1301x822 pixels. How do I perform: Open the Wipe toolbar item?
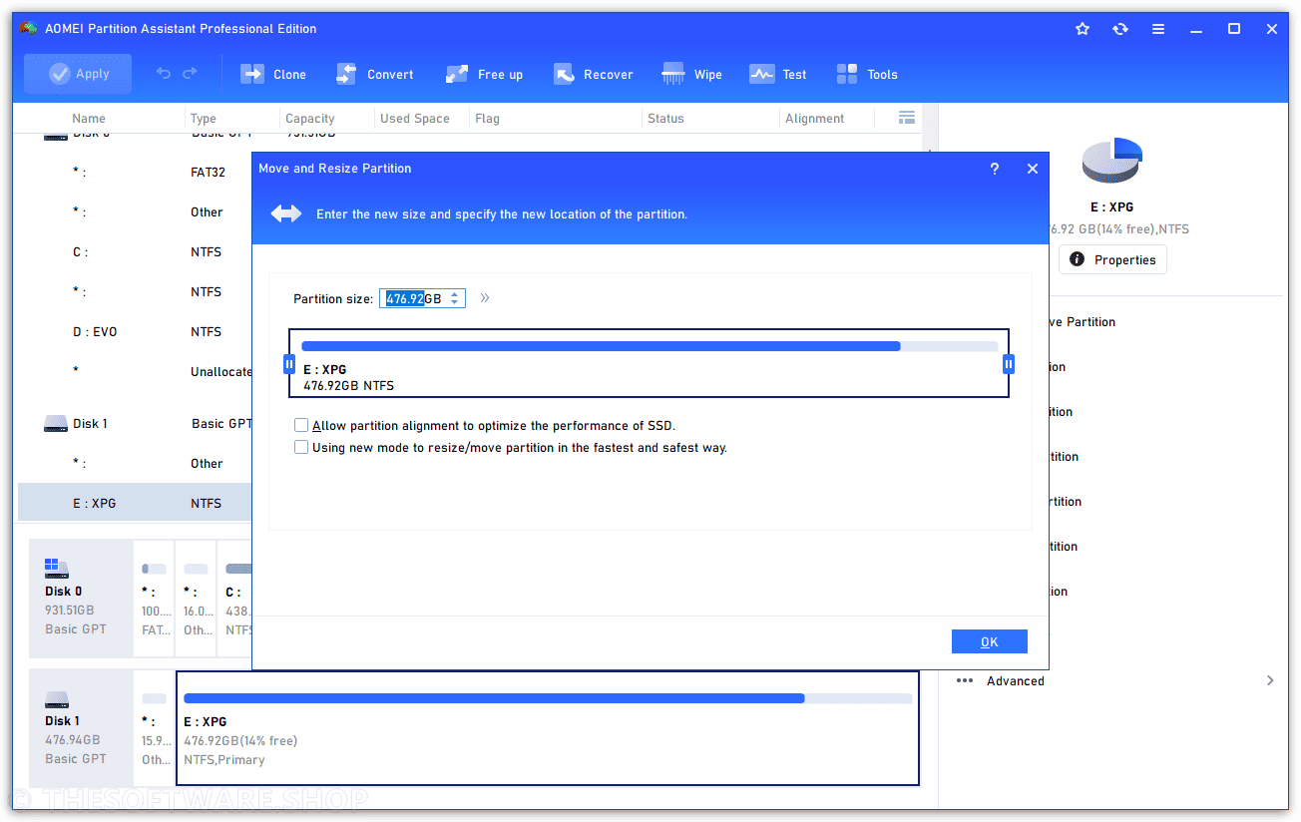[x=692, y=74]
